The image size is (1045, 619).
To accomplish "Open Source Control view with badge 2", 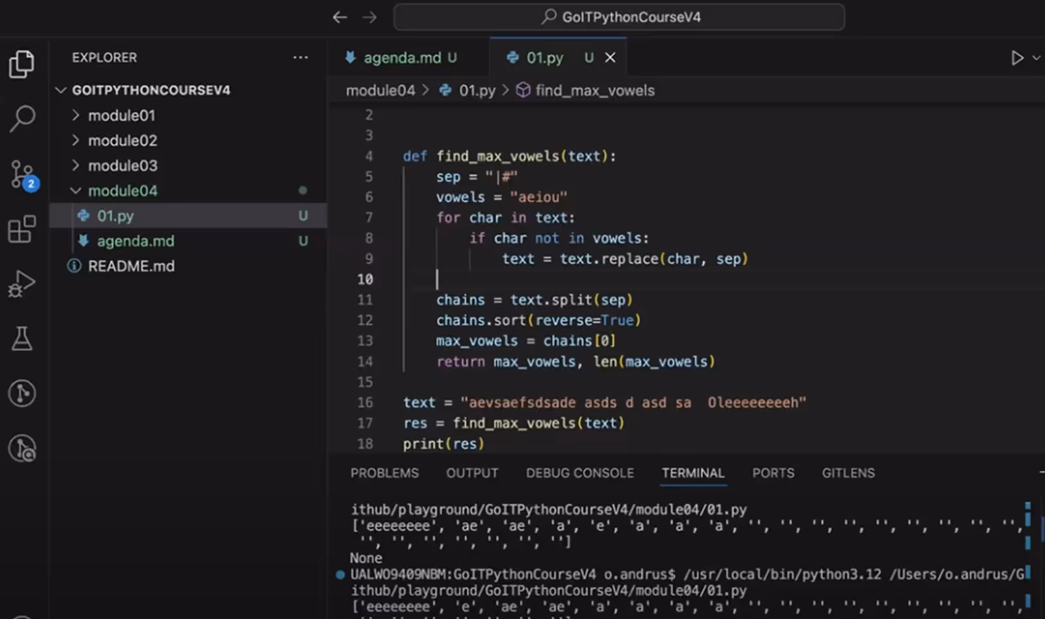I will 23,175.
